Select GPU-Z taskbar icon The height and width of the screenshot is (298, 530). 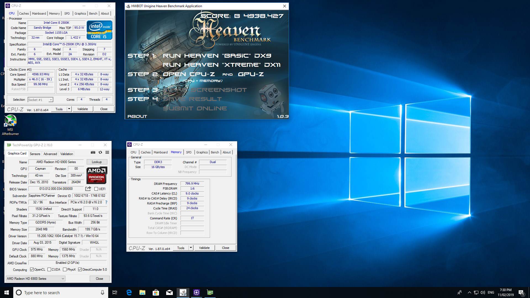click(x=210, y=292)
